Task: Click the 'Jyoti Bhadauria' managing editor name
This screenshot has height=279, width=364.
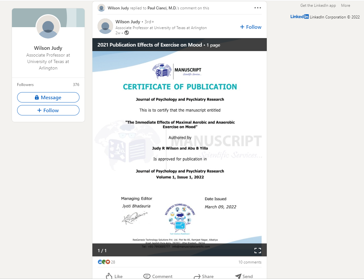Action: pyautogui.click(x=136, y=206)
